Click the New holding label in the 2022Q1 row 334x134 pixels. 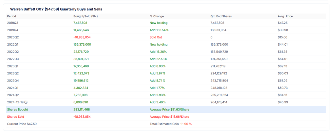(x=159, y=45)
